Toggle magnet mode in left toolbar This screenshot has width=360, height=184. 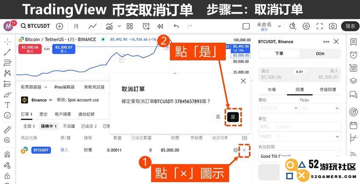pos(7,154)
